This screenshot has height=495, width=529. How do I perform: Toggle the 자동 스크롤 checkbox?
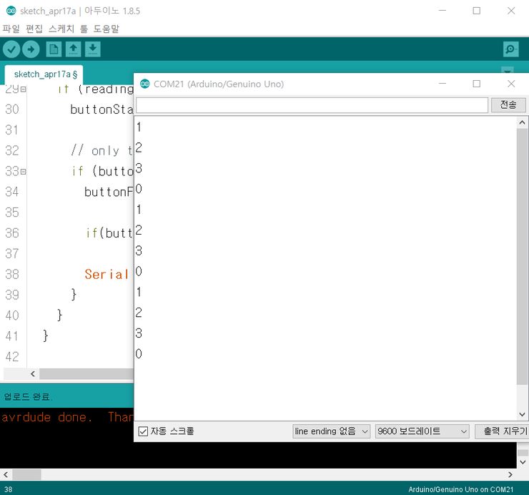(143, 431)
